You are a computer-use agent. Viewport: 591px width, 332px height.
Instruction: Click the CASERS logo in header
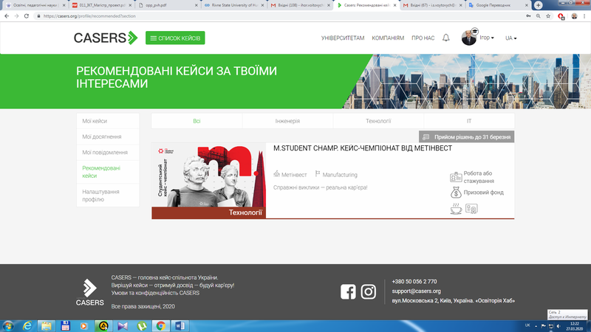point(106,38)
